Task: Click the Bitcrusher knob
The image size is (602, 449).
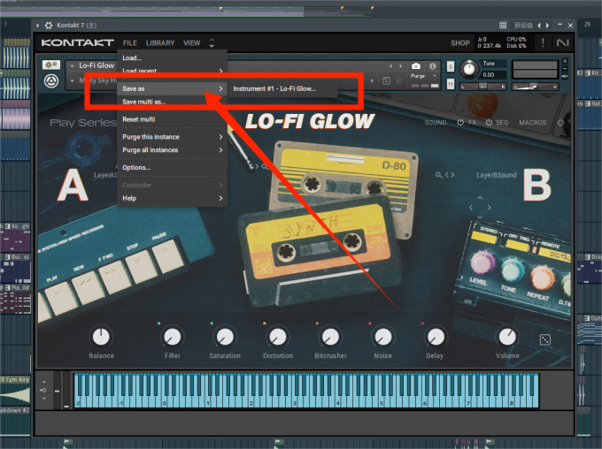Action: [330, 337]
